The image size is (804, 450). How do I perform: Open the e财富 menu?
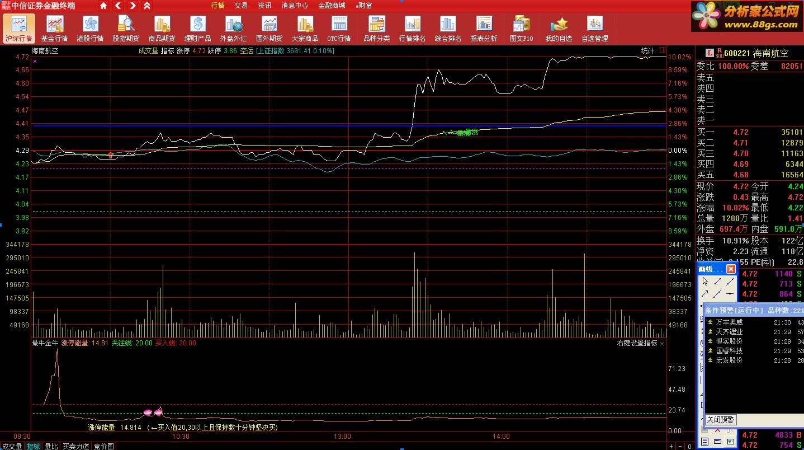[x=364, y=6]
